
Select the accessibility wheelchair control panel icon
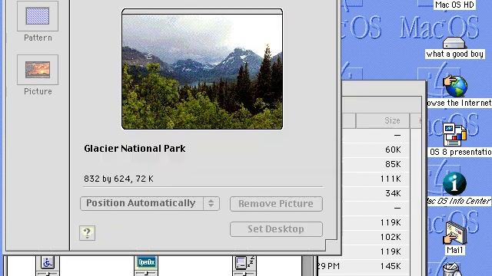(x=48, y=263)
